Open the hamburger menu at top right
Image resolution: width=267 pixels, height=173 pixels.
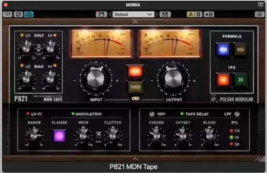[x=260, y=14]
